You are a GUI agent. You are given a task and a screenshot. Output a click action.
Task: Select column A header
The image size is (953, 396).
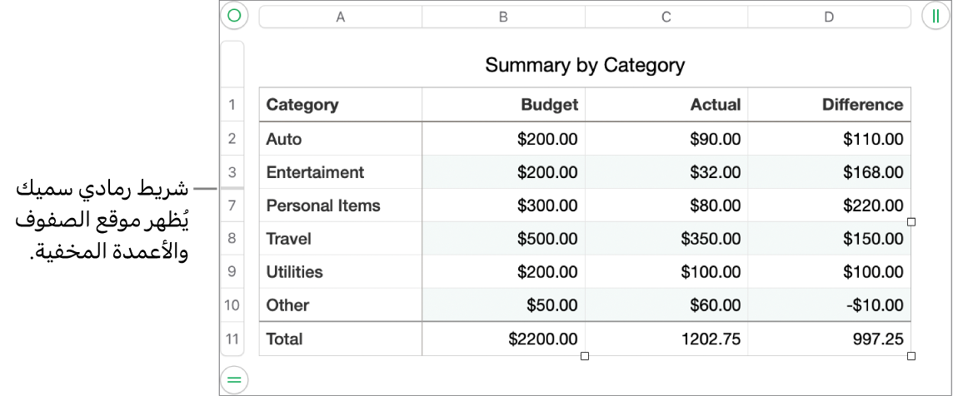click(340, 17)
